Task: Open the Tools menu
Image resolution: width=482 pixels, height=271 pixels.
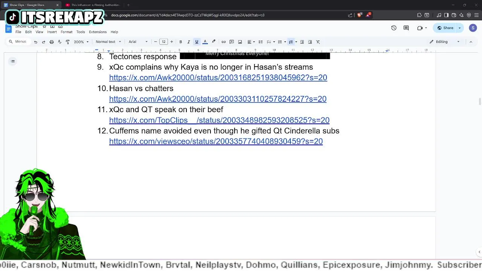Action: (x=81, y=32)
